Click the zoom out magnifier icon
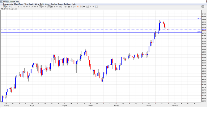207x116 pixels. click(93, 6)
